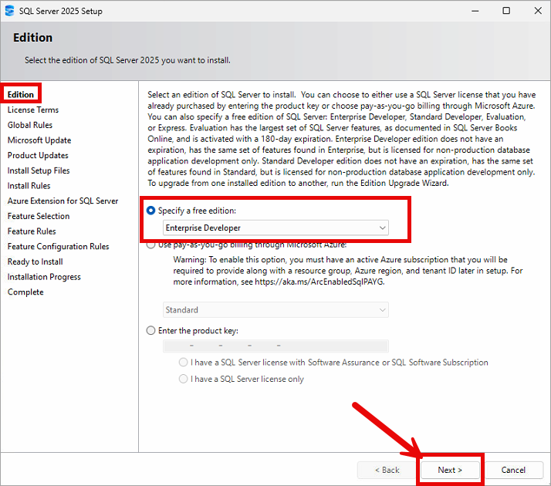Select the 'Specify a free edition' radio button

tap(151, 211)
